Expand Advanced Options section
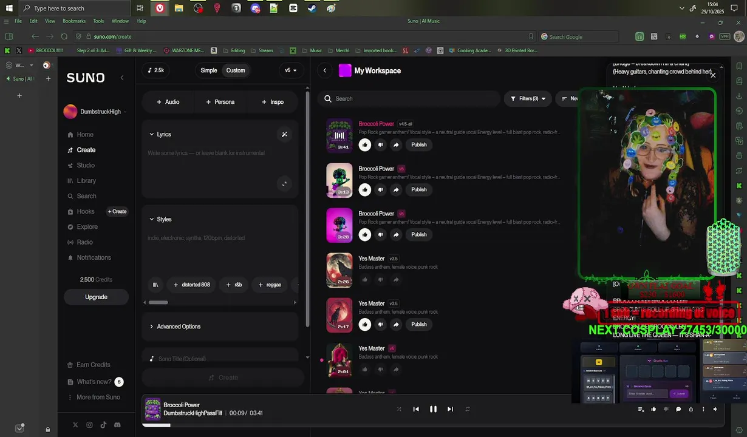The width and height of the screenshot is (747, 437). point(175,327)
